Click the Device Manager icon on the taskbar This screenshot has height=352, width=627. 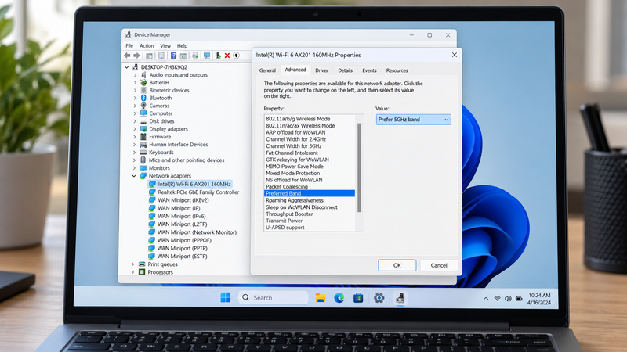coord(400,298)
